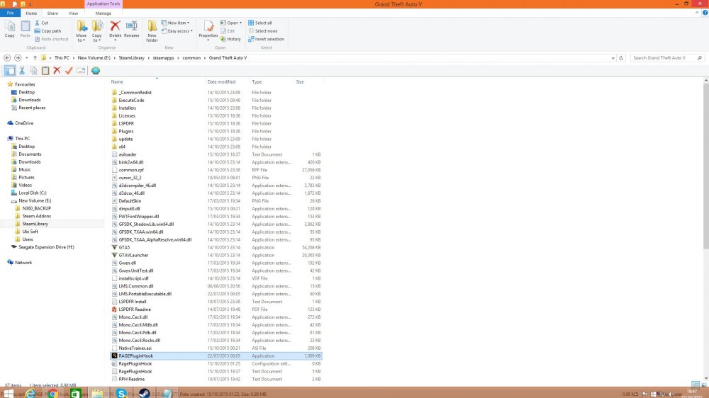Open the New item dropdown
The width and height of the screenshot is (709, 398).
[x=175, y=23]
